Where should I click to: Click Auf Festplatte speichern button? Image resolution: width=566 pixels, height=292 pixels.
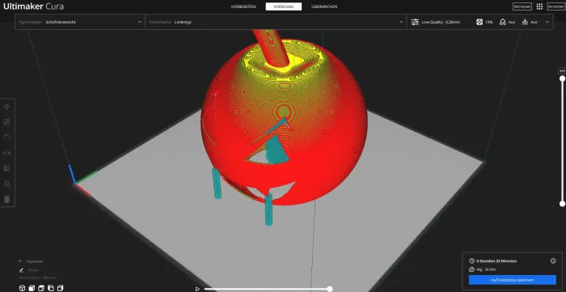[x=512, y=280]
